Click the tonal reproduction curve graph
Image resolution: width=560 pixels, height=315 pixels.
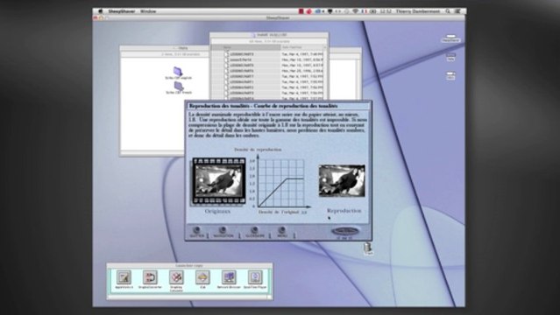281,183
